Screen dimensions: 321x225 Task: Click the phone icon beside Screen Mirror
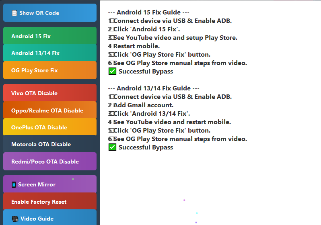coord(14,185)
